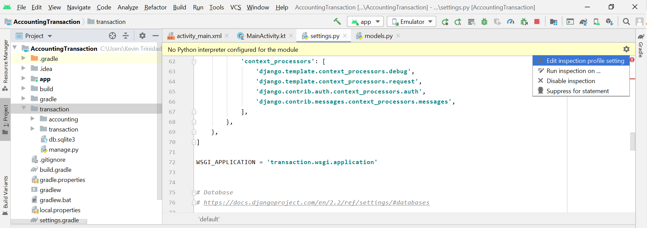The height and width of the screenshot is (228, 647).
Task: Toggle the 1: Project side tab
Action: coord(5,119)
